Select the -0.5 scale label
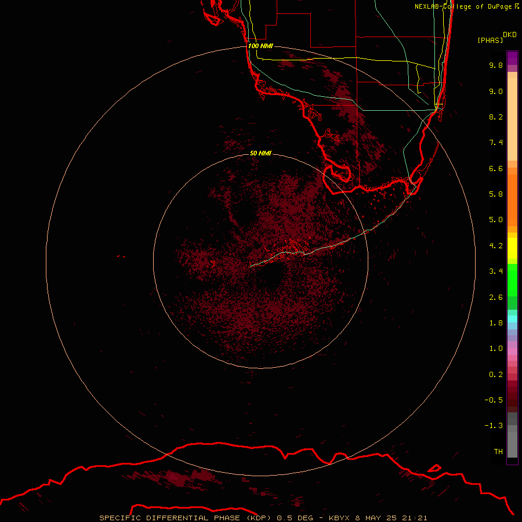522x522 pixels. pos(494,400)
